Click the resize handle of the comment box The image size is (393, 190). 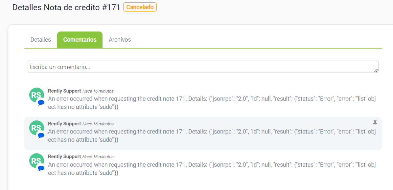click(x=376, y=71)
